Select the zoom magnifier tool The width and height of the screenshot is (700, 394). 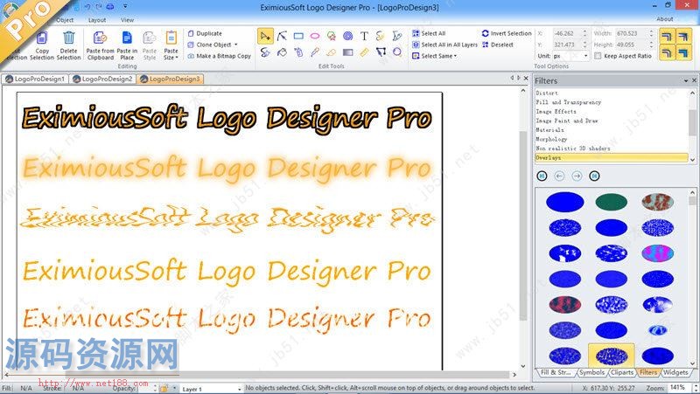tap(396, 52)
